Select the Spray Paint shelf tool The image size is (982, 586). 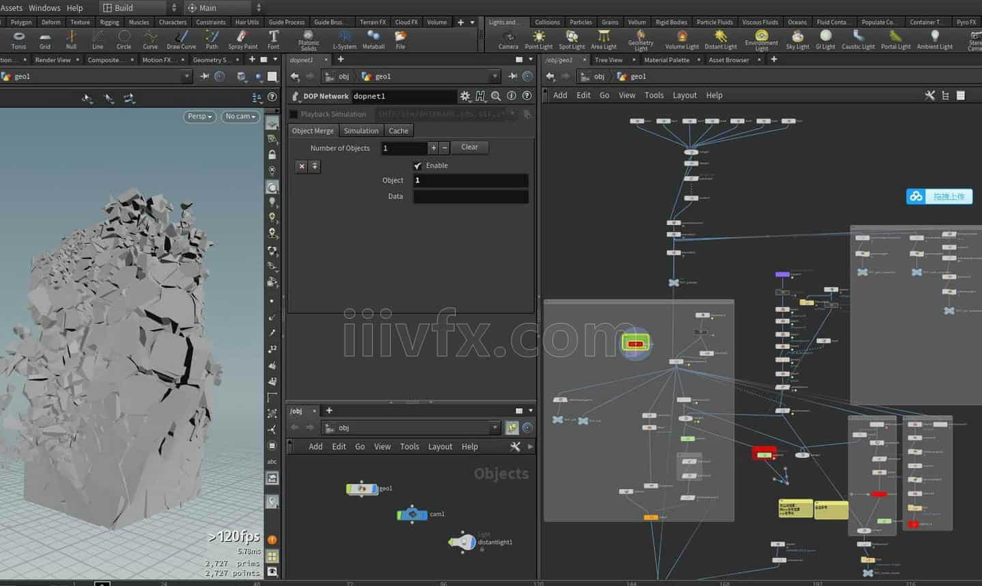pos(243,40)
